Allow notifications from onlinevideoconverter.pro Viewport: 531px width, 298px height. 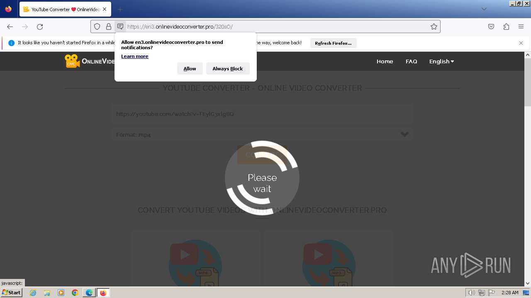pos(190,69)
